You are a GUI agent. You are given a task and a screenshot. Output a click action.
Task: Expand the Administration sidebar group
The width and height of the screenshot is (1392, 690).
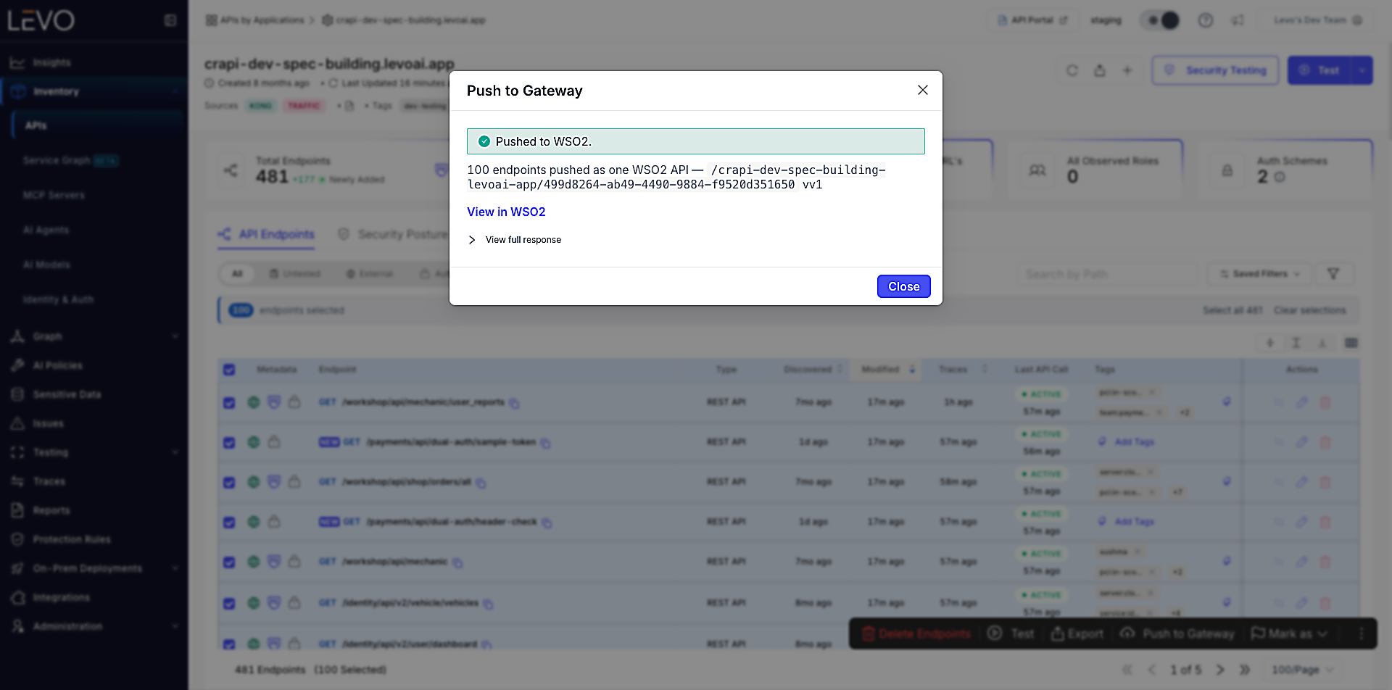(175, 626)
